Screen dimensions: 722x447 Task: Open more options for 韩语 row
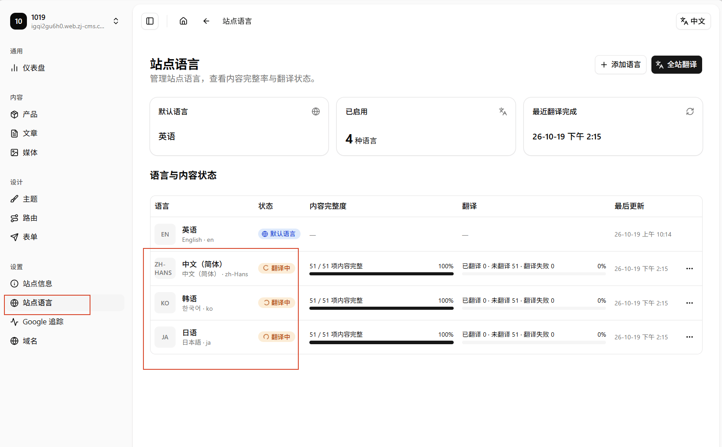click(689, 303)
